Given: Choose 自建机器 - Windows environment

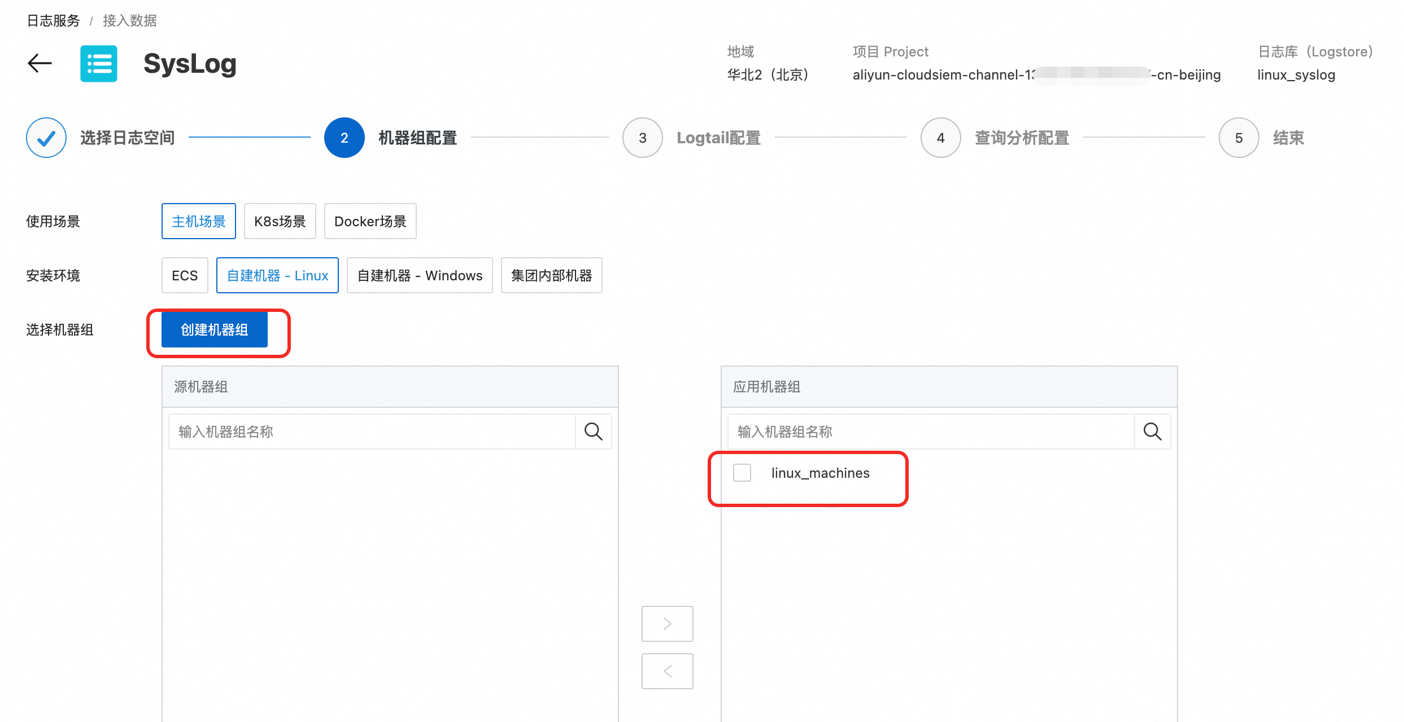Looking at the screenshot, I should click(x=420, y=275).
